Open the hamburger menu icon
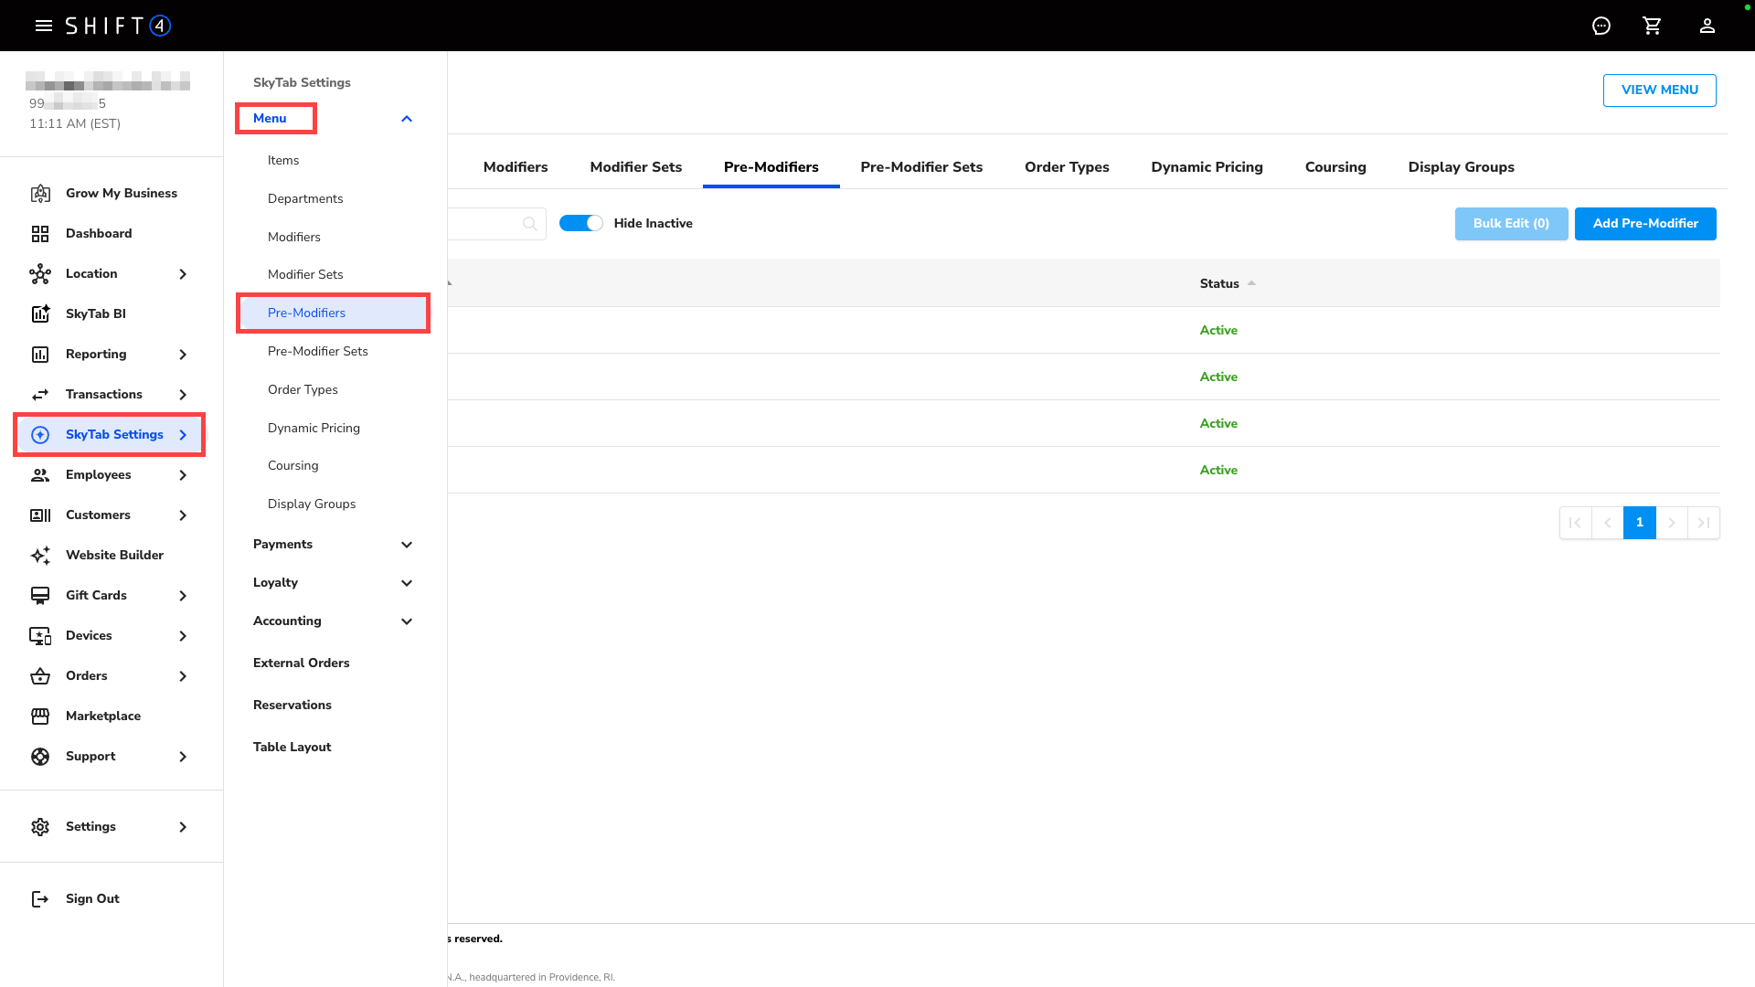This screenshot has height=987, width=1755. point(43,26)
